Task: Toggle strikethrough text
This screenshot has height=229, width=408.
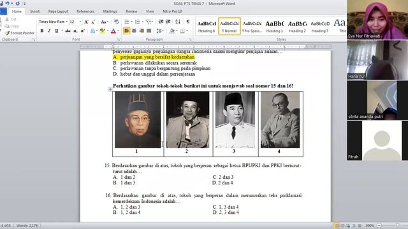Action: pos(68,31)
